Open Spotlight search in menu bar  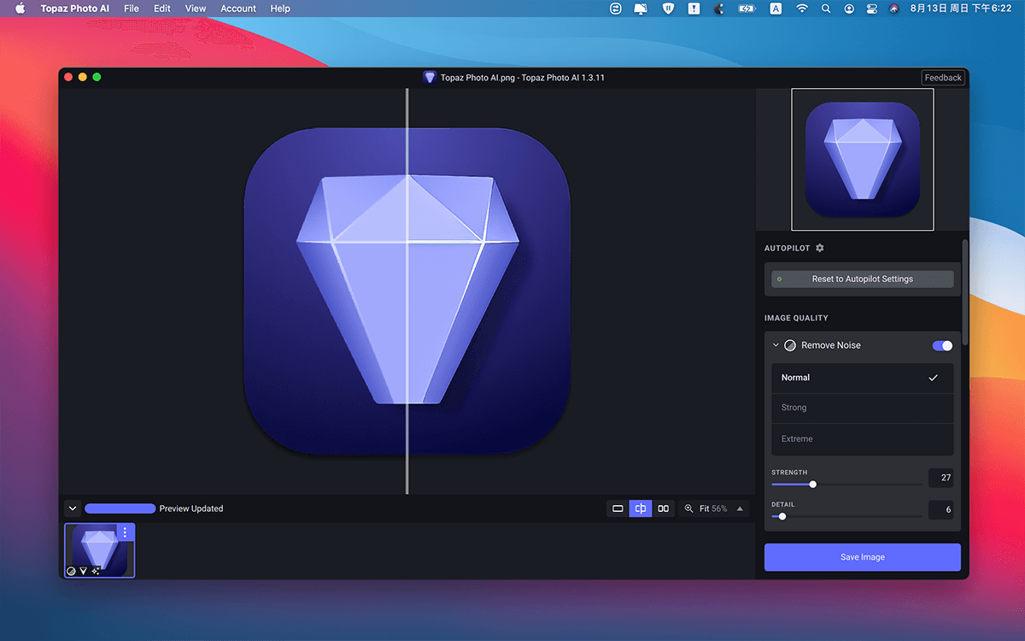[826, 9]
